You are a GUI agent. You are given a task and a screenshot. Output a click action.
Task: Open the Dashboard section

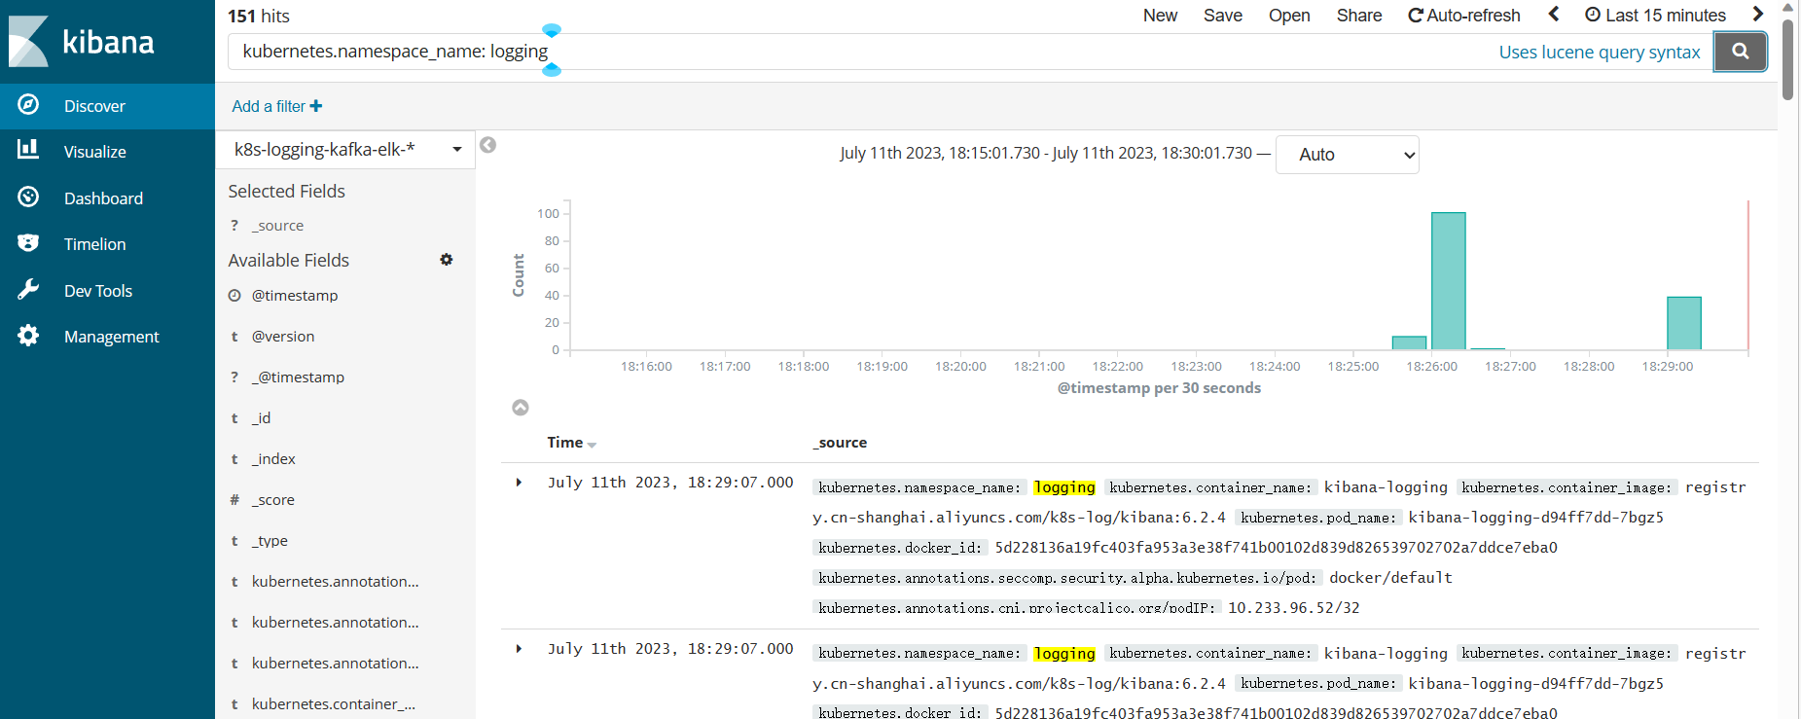[107, 198]
